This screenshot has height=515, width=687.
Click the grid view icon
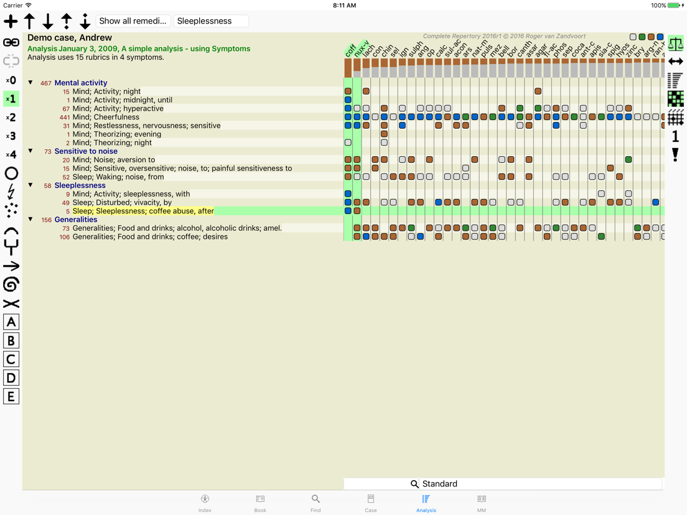pos(676,118)
